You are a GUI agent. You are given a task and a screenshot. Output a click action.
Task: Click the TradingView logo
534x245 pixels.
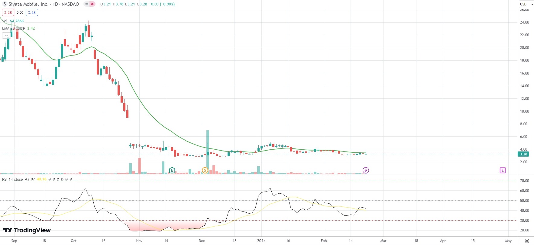point(27,230)
